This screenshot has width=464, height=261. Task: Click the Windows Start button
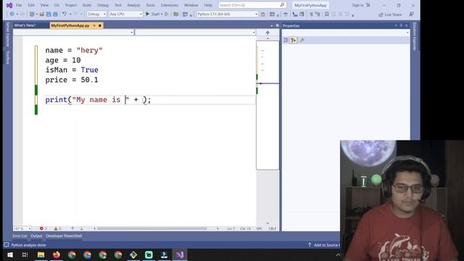9,254
